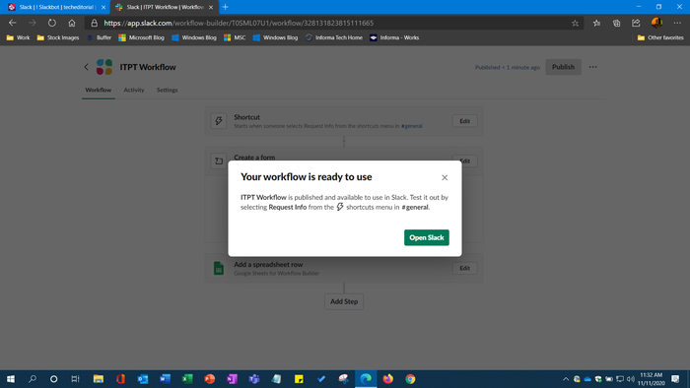690x388 pixels.
Task: Open the Stock Images bookmarks folder
Action: pos(58,37)
